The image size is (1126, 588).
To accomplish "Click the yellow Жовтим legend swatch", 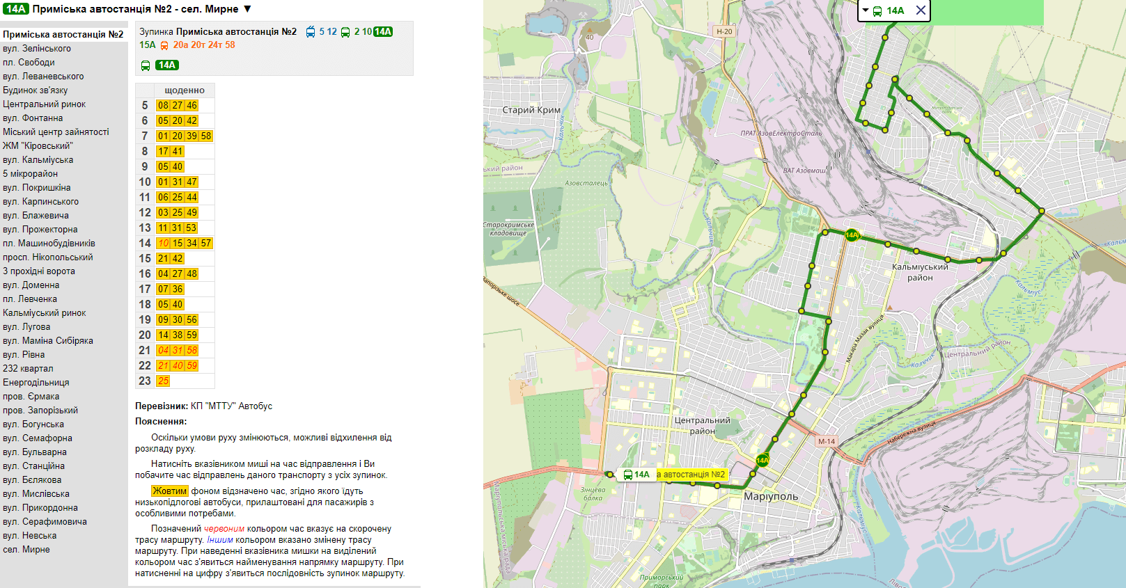I will tap(170, 491).
